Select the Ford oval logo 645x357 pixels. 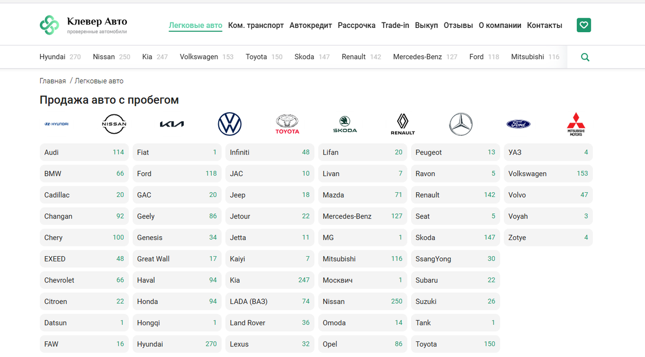tap(519, 124)
